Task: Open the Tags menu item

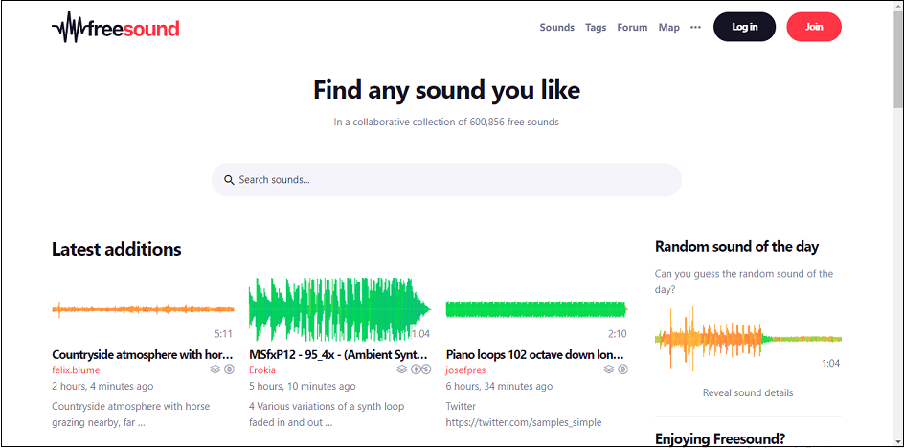Action: point(596,27)
